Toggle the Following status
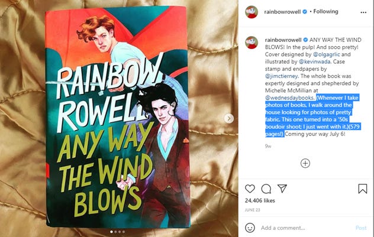 pos(325,11)
